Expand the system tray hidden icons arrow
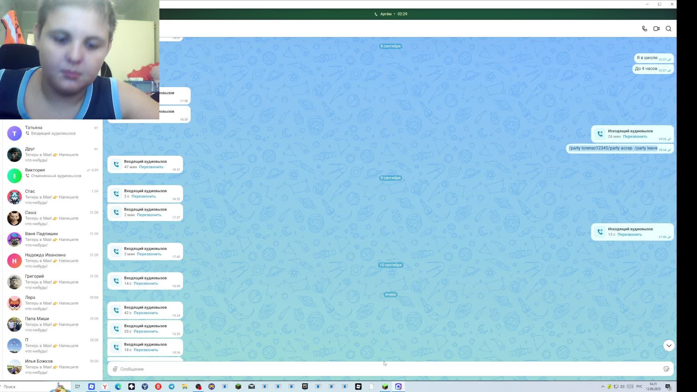Viewport: 697px width, 392px height. coord(603,387)
